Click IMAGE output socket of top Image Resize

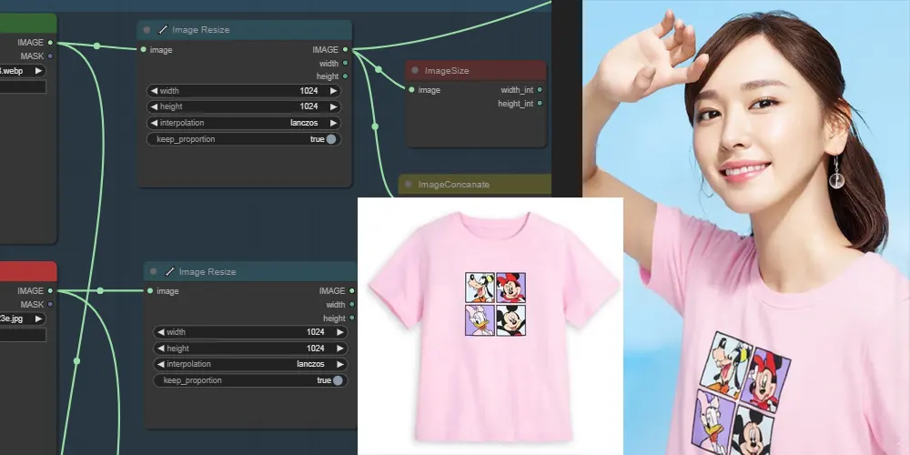(x=345, y=50)
